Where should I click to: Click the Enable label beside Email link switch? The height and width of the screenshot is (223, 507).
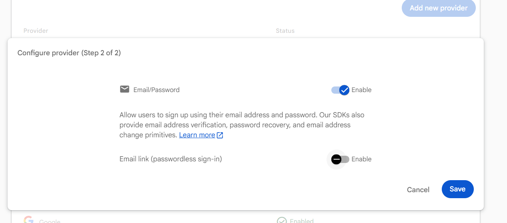pyautogui.click(x=361, y=159)
